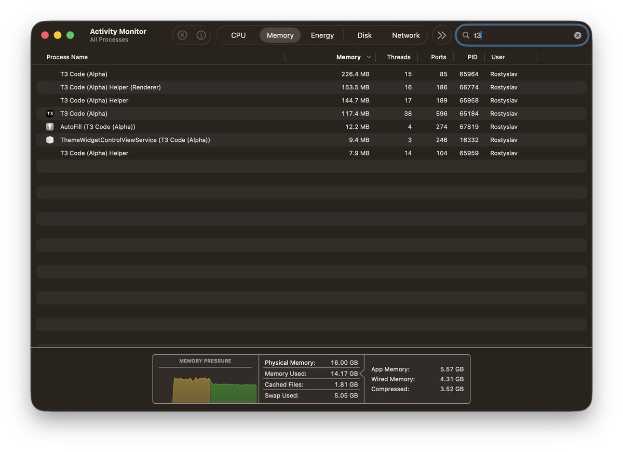The width and height of the screenshot is (623, 452).
Task: Click the ThemeWidgetControlViewService process icon
Action: tap(50, 140)
